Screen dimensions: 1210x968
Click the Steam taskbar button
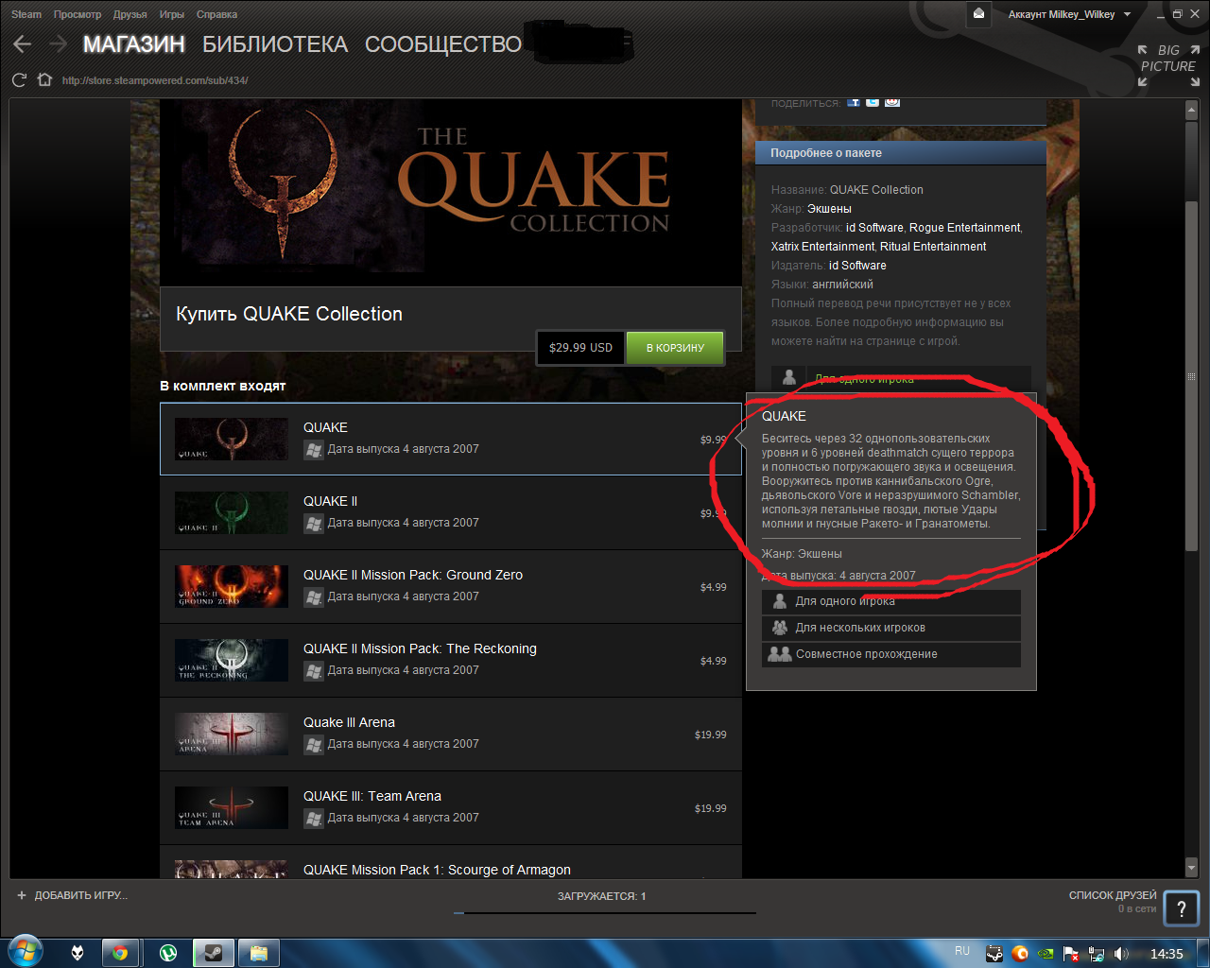214,953
